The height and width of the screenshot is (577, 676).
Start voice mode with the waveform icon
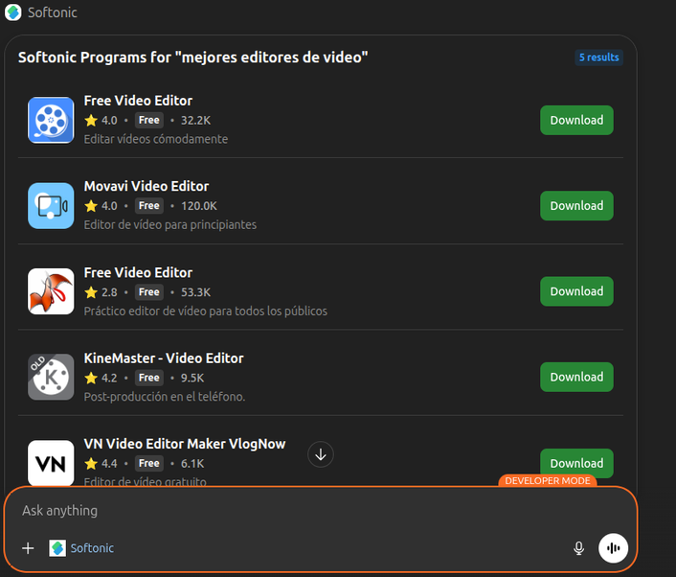[x=613, y=548]
